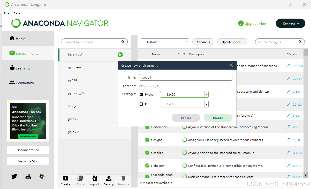Open the YouTube icon link

[x=28, y=176]
